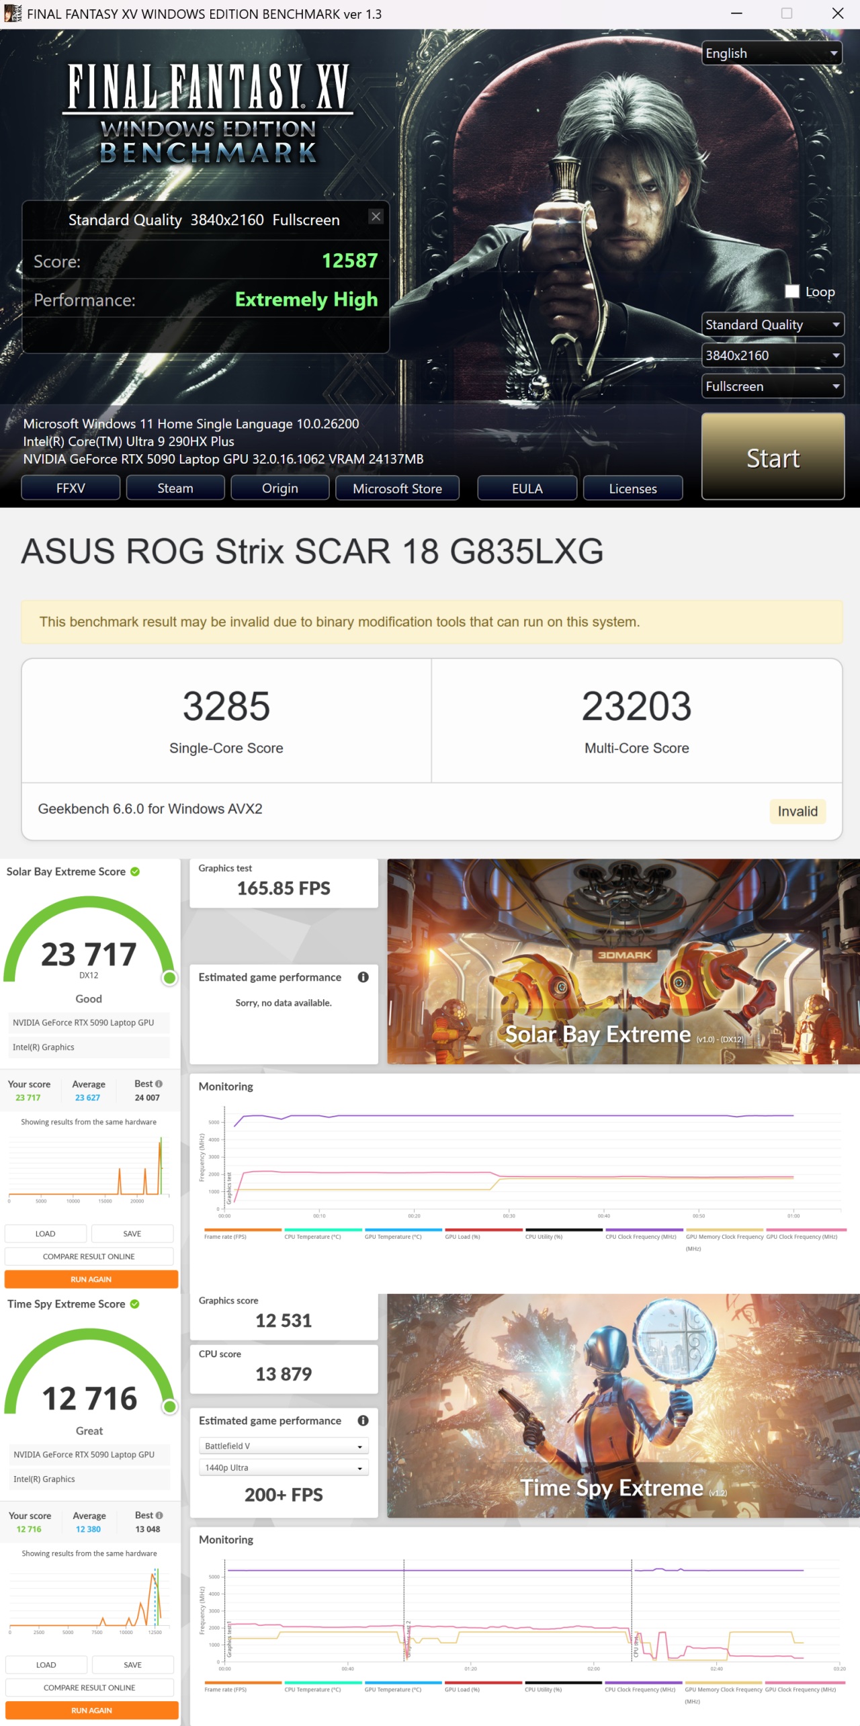Click the 165.85 FPS graphics test value
The image size is (860, 1726).
pyautogui.click(x=284, y=888)
